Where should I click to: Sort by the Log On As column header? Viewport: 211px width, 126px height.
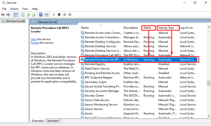[186, 28]
